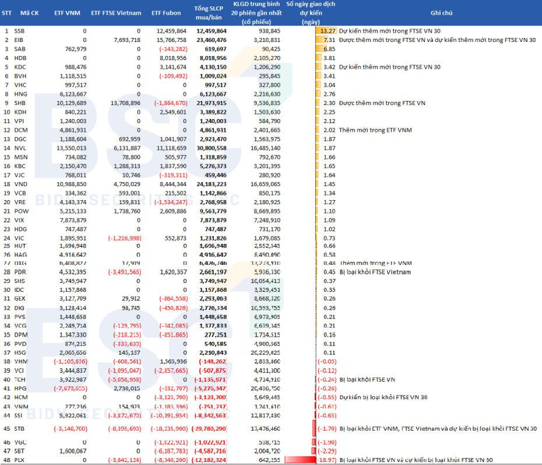Click total value 30,800,558 for NVL

pos(212,148)
